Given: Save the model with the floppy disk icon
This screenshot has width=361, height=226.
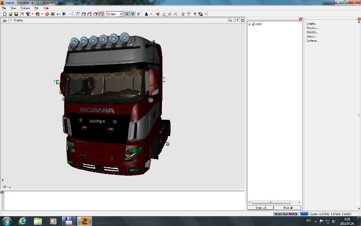Looking at the screenshot, I should [x=16, y=14].
